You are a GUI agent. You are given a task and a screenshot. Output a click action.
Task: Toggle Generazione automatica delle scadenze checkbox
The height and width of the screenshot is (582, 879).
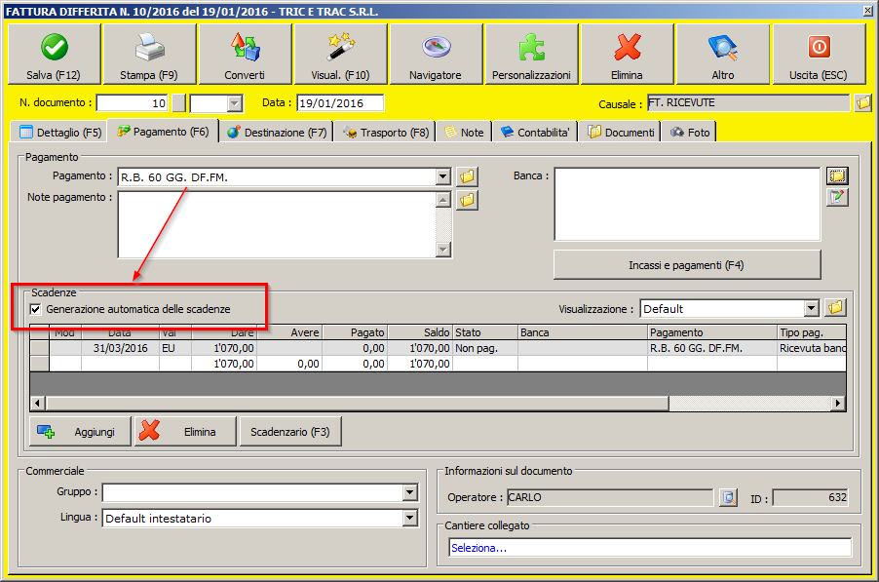click(x=36, y=309)
